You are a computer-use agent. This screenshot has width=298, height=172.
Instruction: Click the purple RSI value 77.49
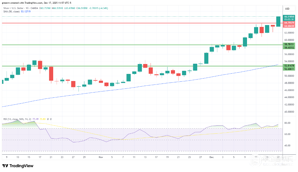coord(38,119)
